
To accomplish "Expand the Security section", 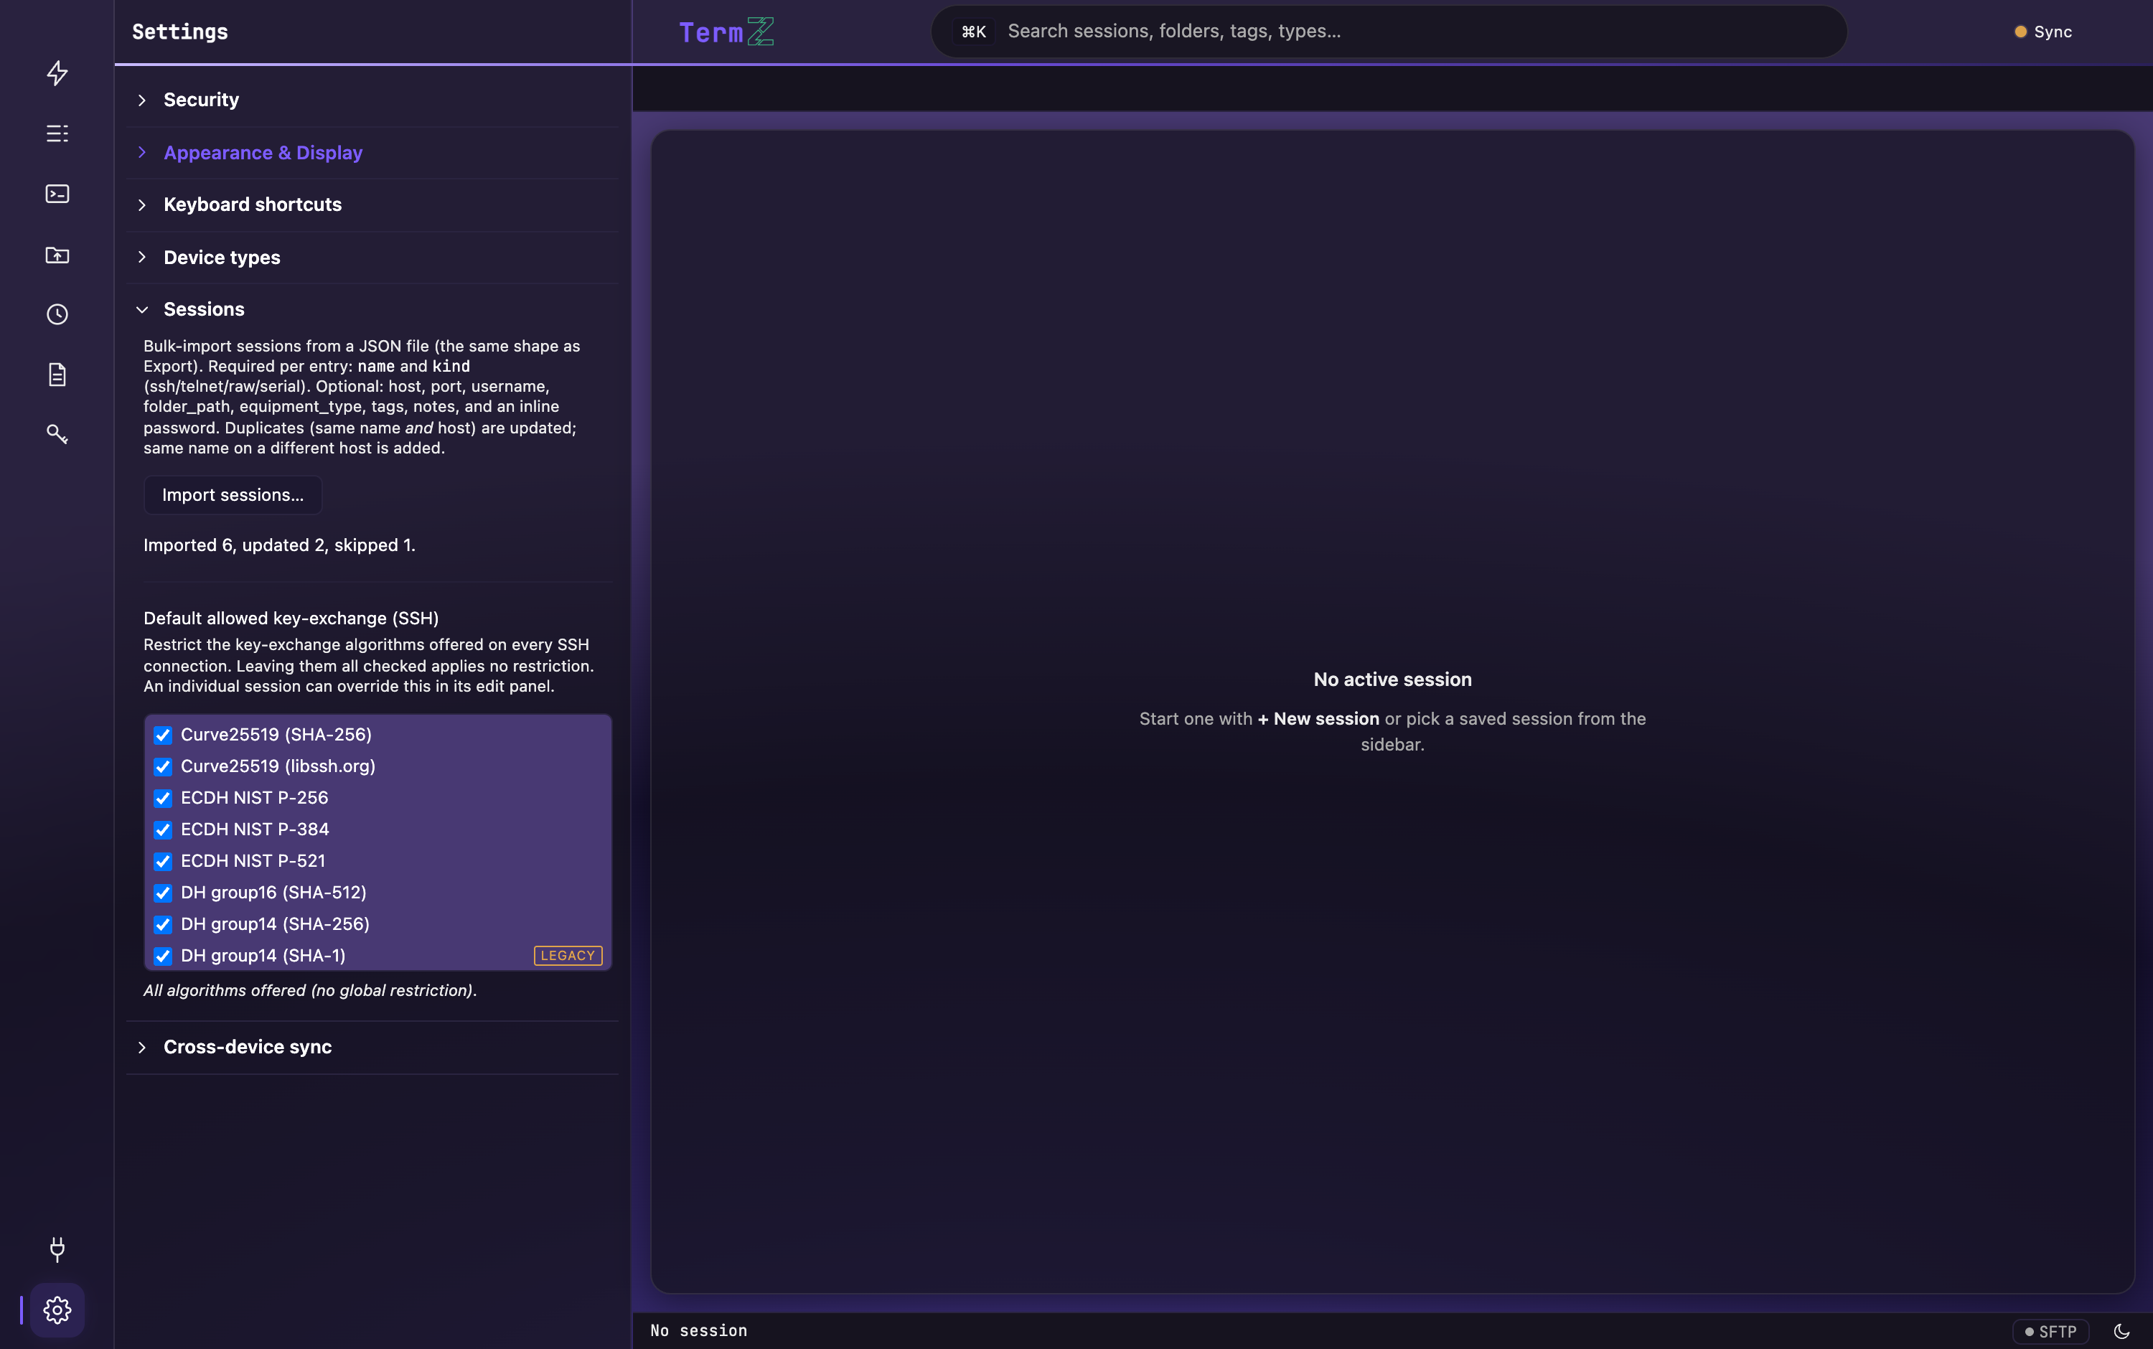I will tap(372, 100).
